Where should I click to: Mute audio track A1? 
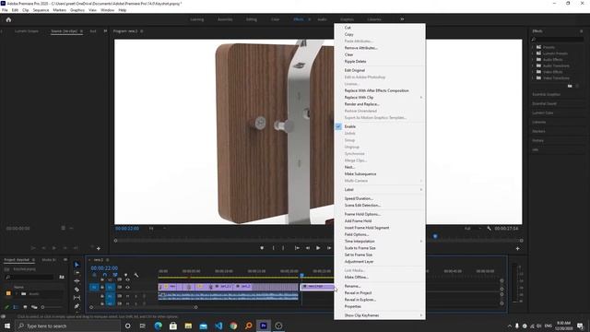tap(127, 296)
